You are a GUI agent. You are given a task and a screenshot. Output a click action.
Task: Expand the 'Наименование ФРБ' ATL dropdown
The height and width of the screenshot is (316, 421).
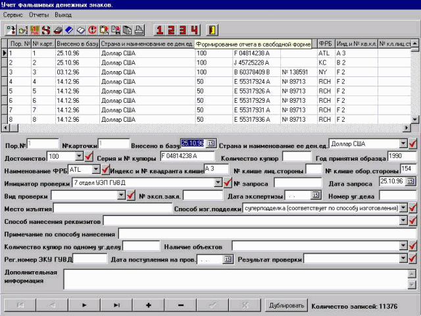tap(96, 169)
